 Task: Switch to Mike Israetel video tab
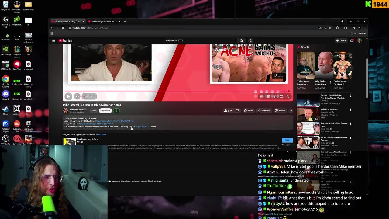click(67, 21)
